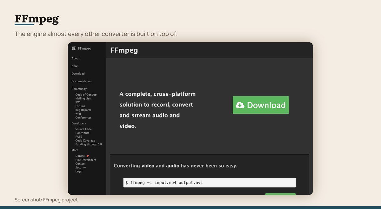This screenshot has height=209, width=381.
Task: Open the Source Code link
Action: 84,129
